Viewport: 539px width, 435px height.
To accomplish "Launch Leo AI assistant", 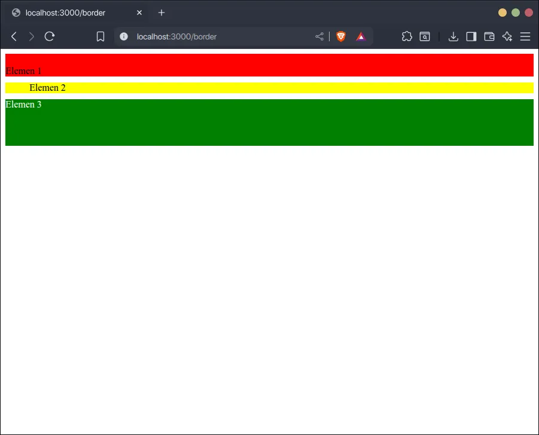I will tap(507, 36).
